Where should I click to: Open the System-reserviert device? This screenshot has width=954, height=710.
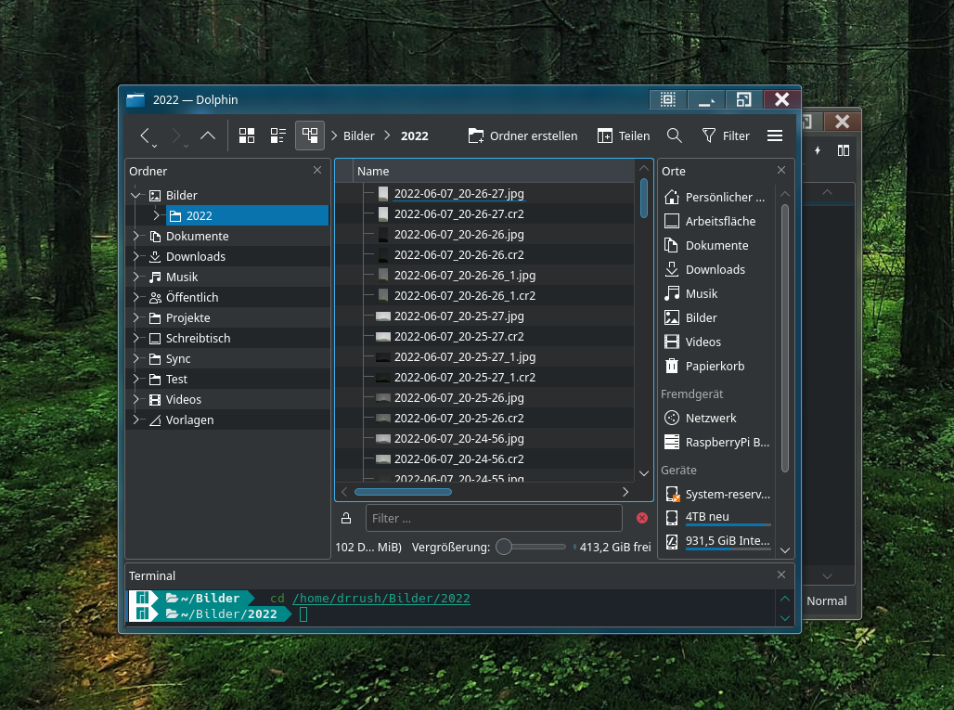(x=715, y=494)
